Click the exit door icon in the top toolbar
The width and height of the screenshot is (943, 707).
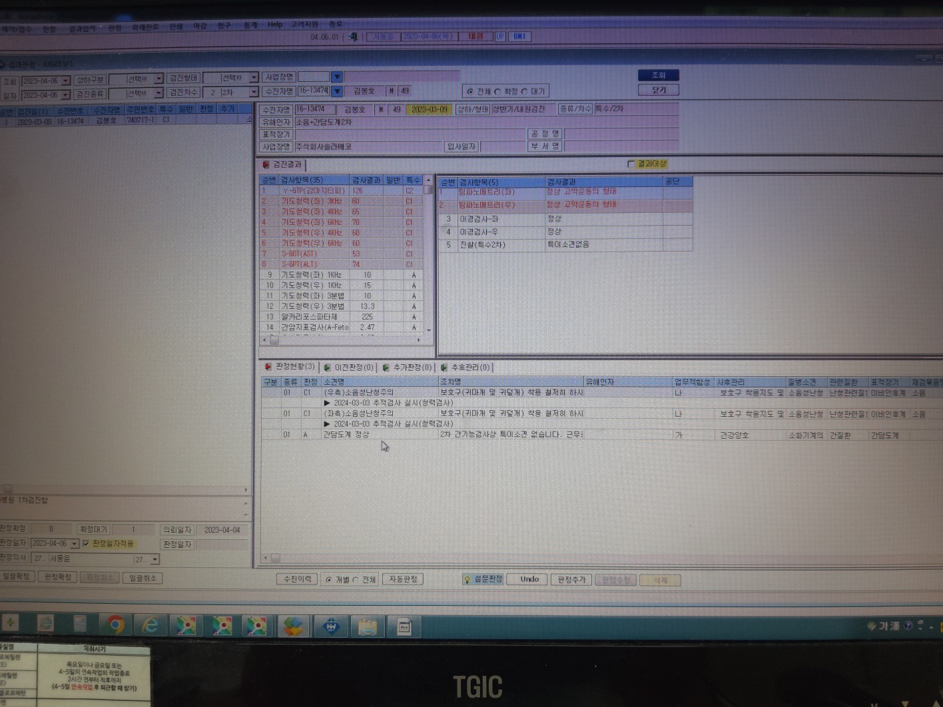point(353,37)
